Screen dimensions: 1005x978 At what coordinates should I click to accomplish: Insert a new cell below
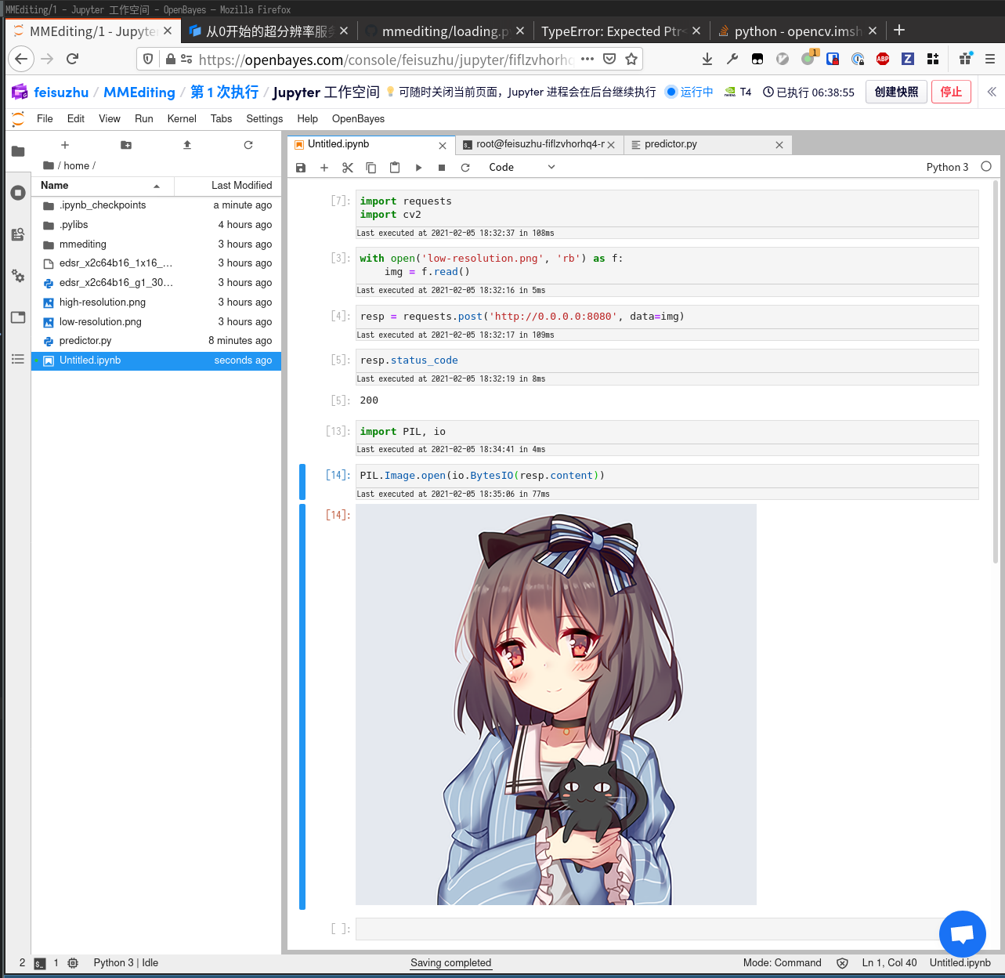[x=324, y=168]
